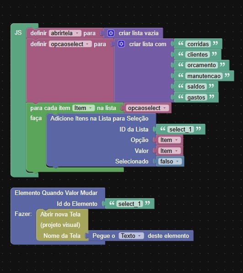Select the 'criar lista vazia' block text
The height and width of the screenshot is (273, 243).
[x=139, y=33]
